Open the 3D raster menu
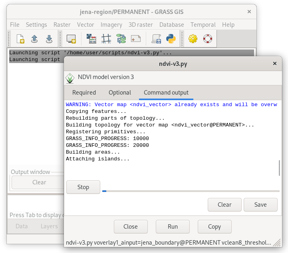This screenshot has height=253, width=288. [141, 25]
